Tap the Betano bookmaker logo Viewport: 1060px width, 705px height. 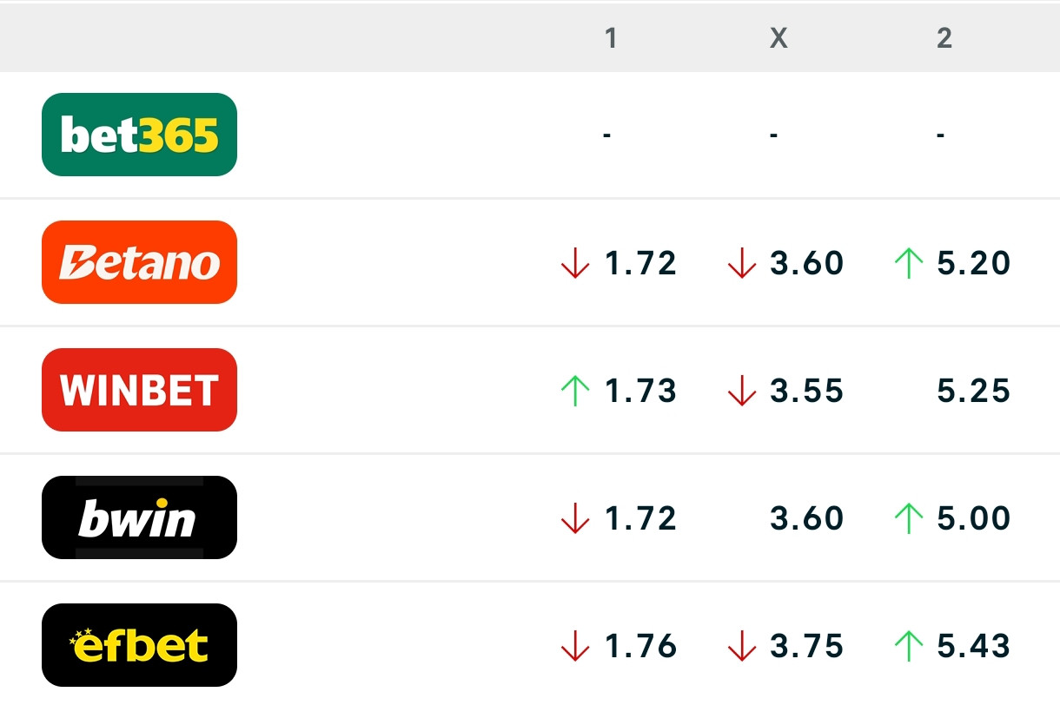pyautogui.click(x=139, y=262)
